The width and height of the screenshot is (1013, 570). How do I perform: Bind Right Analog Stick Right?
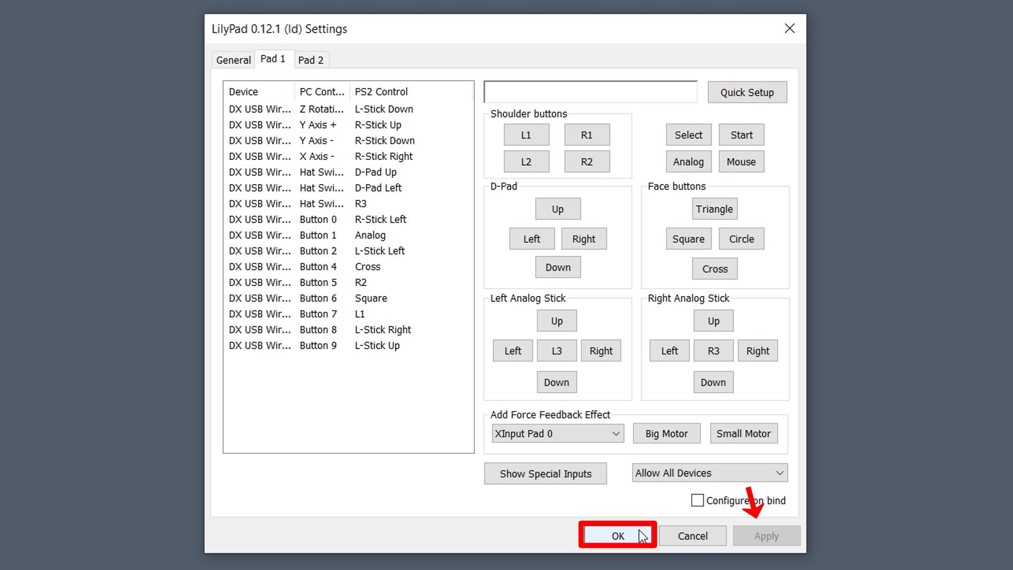(x=758, y=350)
